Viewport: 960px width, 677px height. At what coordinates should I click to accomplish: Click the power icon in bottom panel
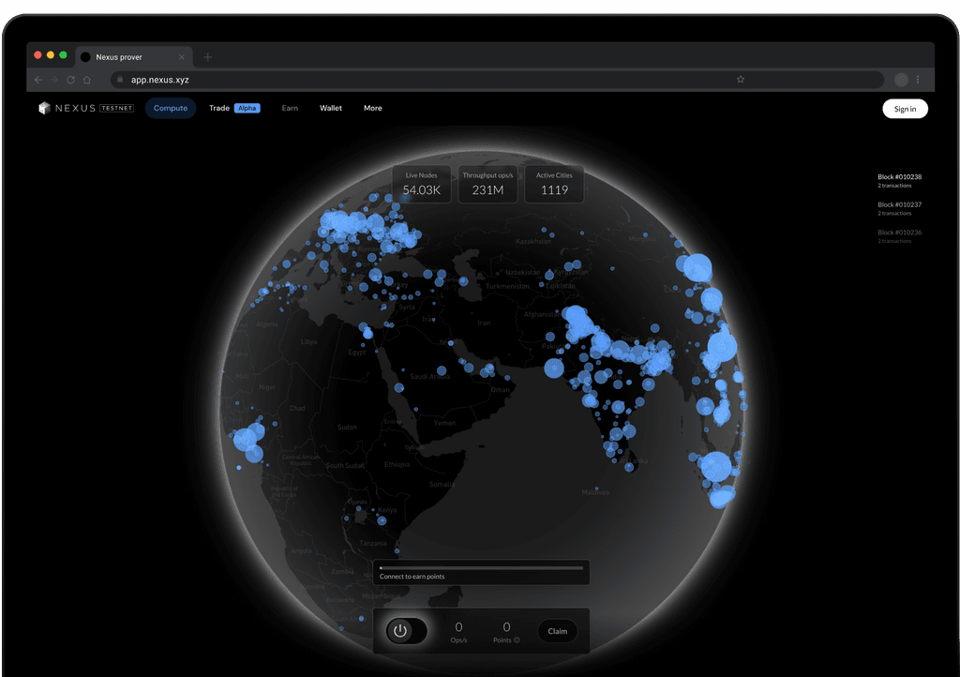tap(399, 630)
